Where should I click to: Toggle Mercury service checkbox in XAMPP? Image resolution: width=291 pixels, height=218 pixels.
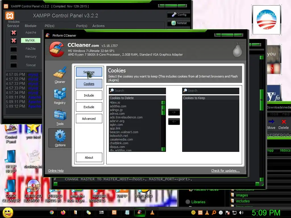coord(14,57)
